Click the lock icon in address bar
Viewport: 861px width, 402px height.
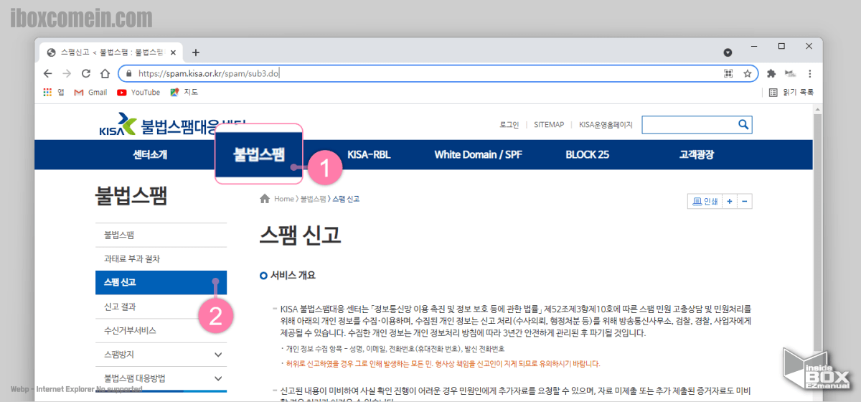point(128,73)
